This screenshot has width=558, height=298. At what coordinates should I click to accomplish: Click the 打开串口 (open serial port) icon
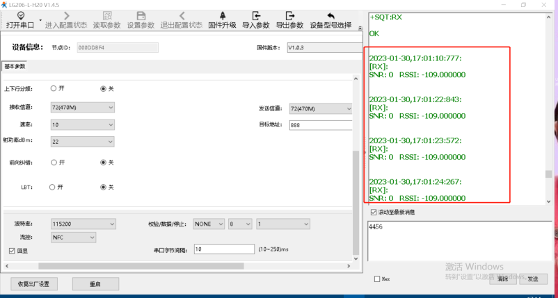pos(20,15)
